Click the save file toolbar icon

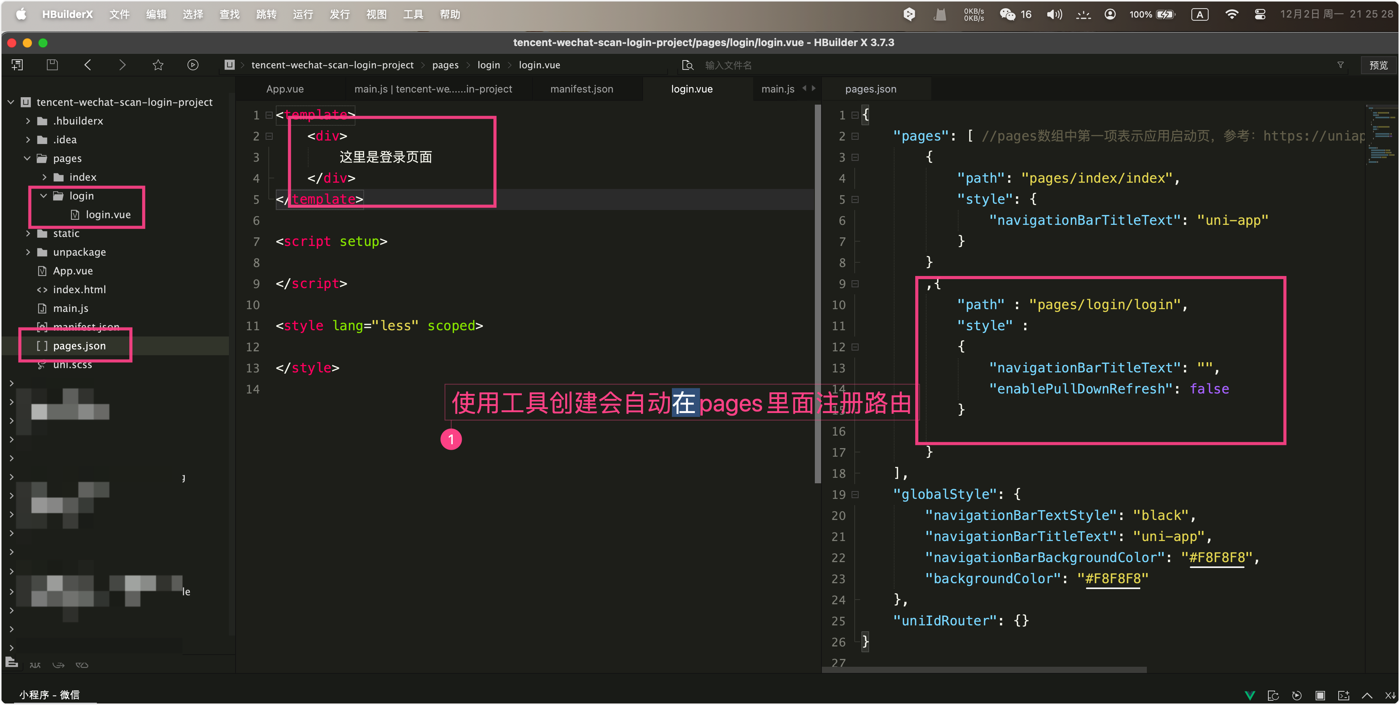52,65
